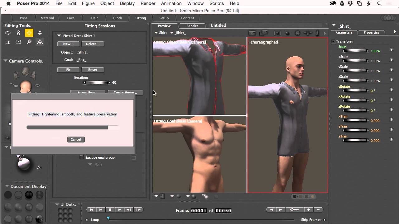399x224 pixels.
Task: Click the figure-shaped icon in preview toolbar
Action: 308,33
